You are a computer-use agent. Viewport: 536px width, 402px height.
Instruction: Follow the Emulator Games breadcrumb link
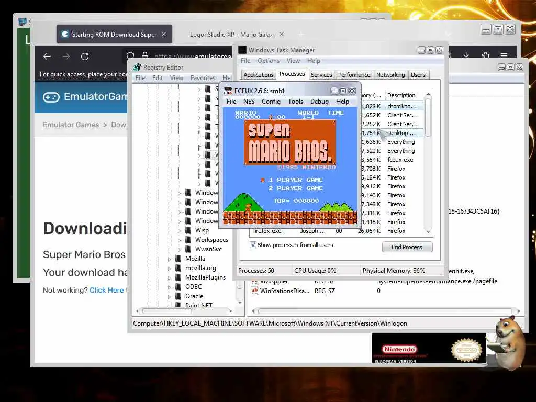click(71, 125)
